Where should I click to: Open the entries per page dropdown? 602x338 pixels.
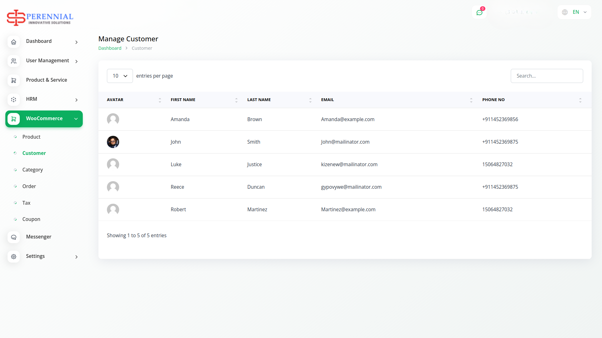(120, 76)
